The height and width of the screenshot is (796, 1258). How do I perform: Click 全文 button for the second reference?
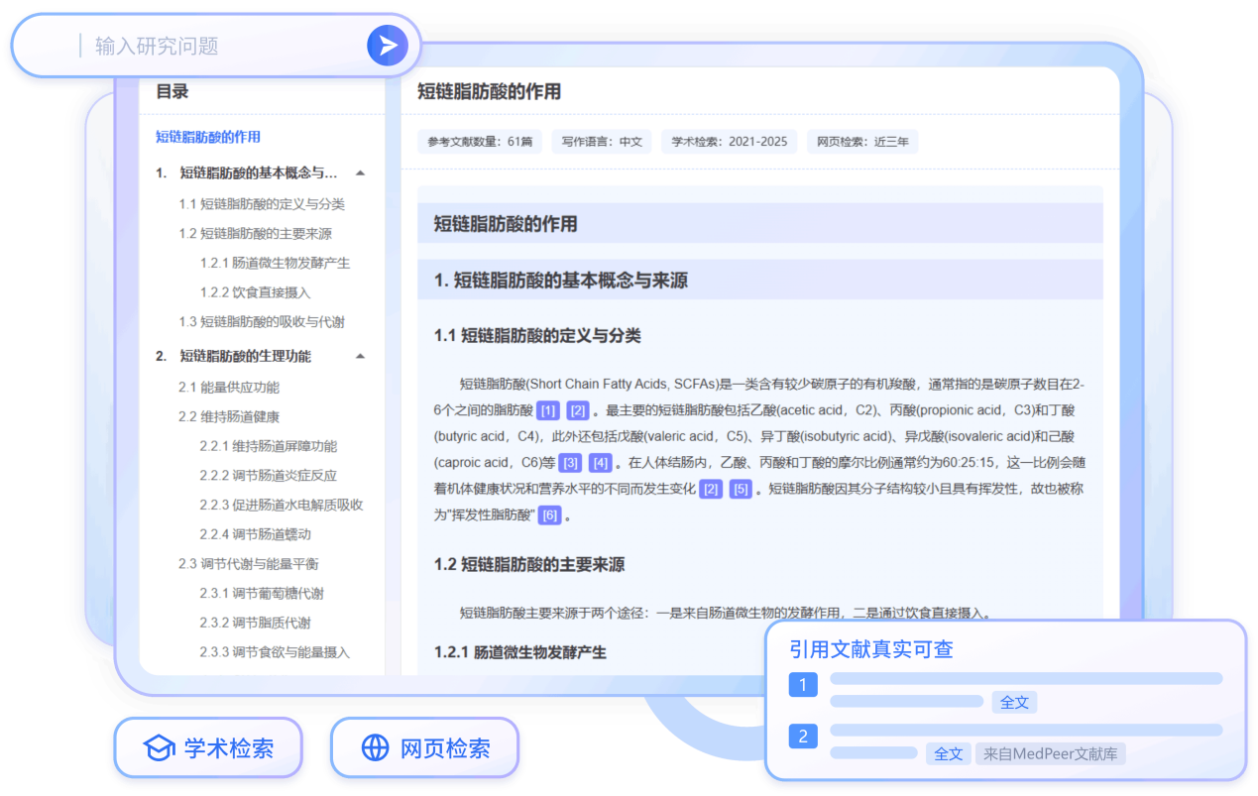(949, 753)
